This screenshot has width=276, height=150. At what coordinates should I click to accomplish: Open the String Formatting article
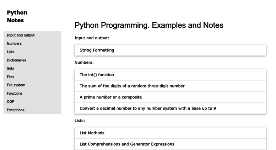pyautogui.click(x=170, y=50)
